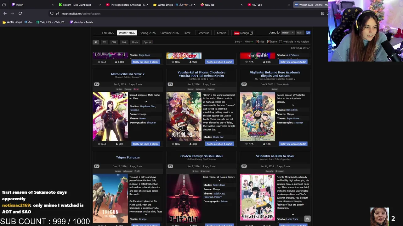
Task: Open the Seihantai na Kimi to Boku cover image
Action: tap(258, 197)
